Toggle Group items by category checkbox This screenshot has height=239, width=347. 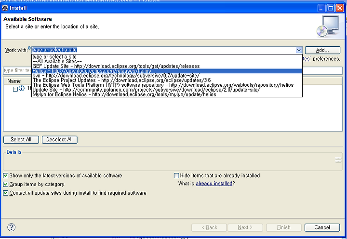point(6,185)
